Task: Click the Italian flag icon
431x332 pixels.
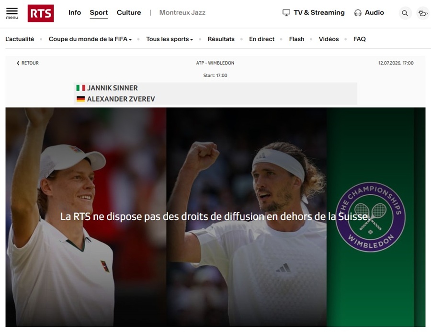Action: pyautogui.click(x=81, y=88)
